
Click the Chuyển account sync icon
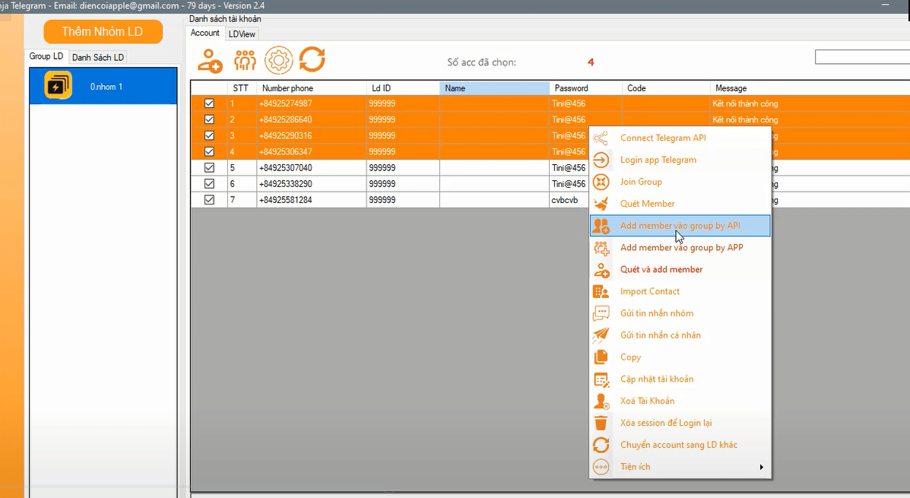(601, 445)
